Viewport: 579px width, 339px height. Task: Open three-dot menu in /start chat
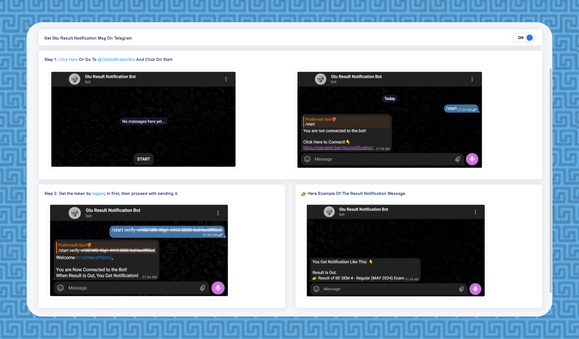pos(472,79)
